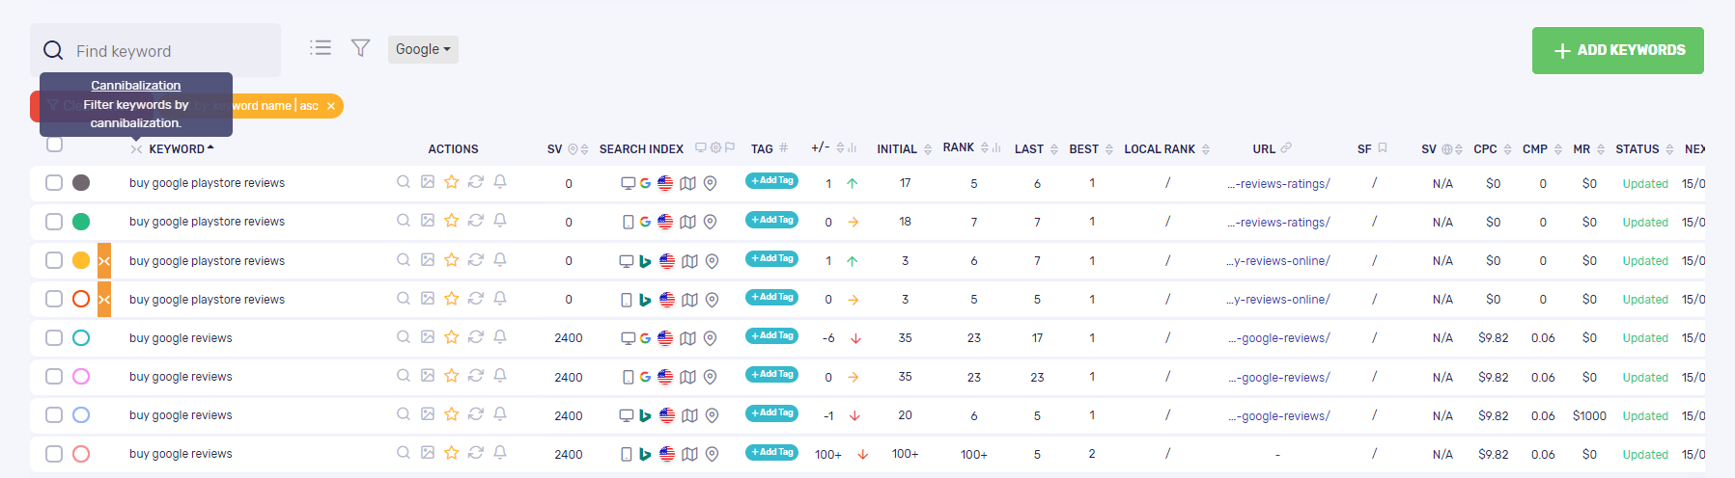Open the filter funnel icon in toolbar
This screenshot has height=478, width=1735.
(360, 48)
